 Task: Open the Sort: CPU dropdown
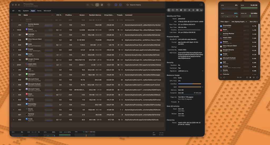click(x=254, y=22)
